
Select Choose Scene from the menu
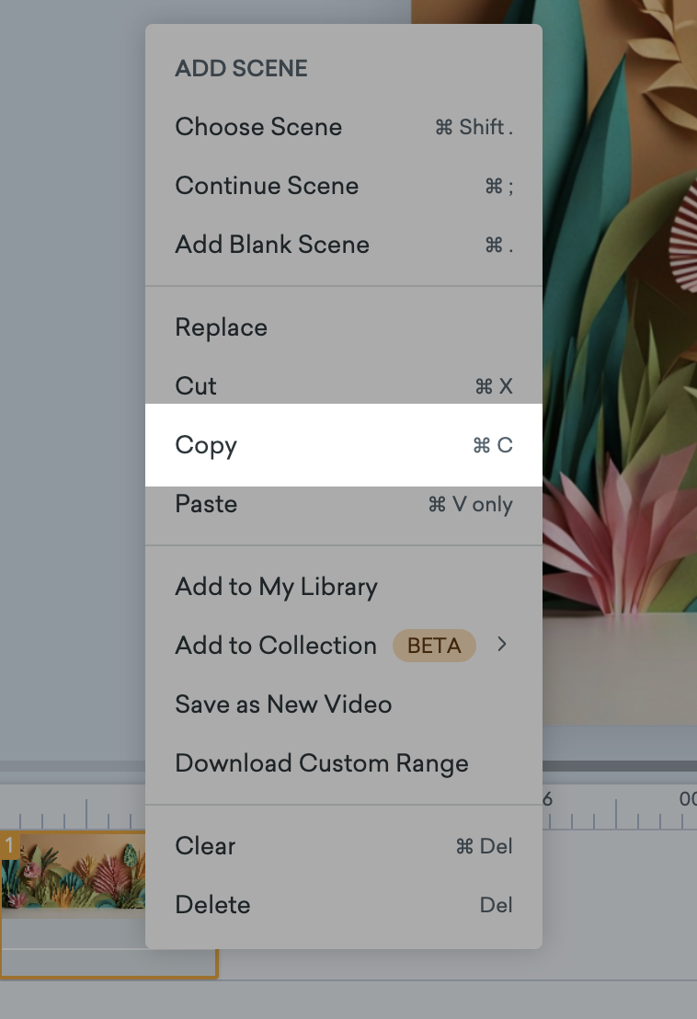tap(258, 127)
